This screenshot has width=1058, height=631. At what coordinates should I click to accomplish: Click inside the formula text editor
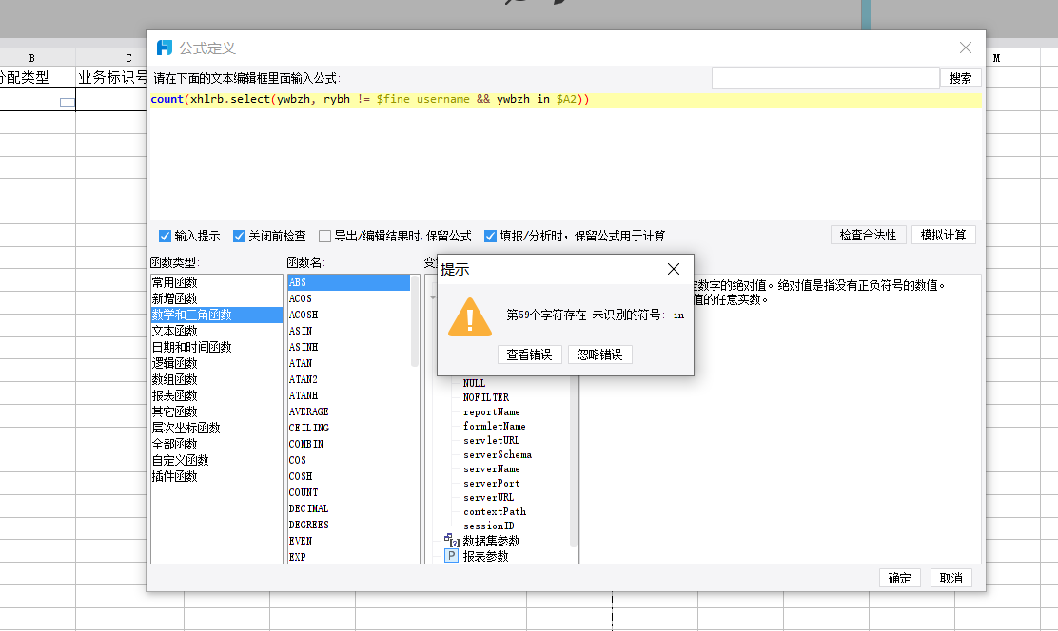coord(565,157)
